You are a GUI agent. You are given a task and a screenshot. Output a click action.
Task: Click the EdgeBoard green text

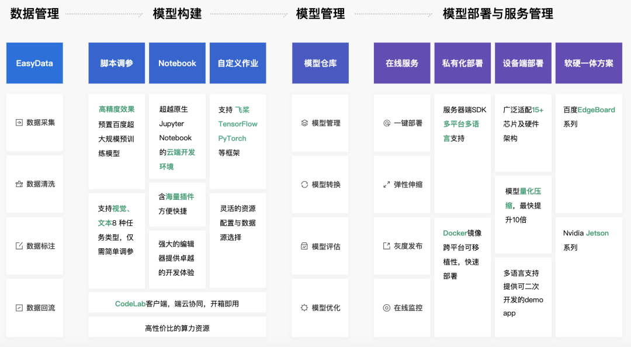[597, 110]
